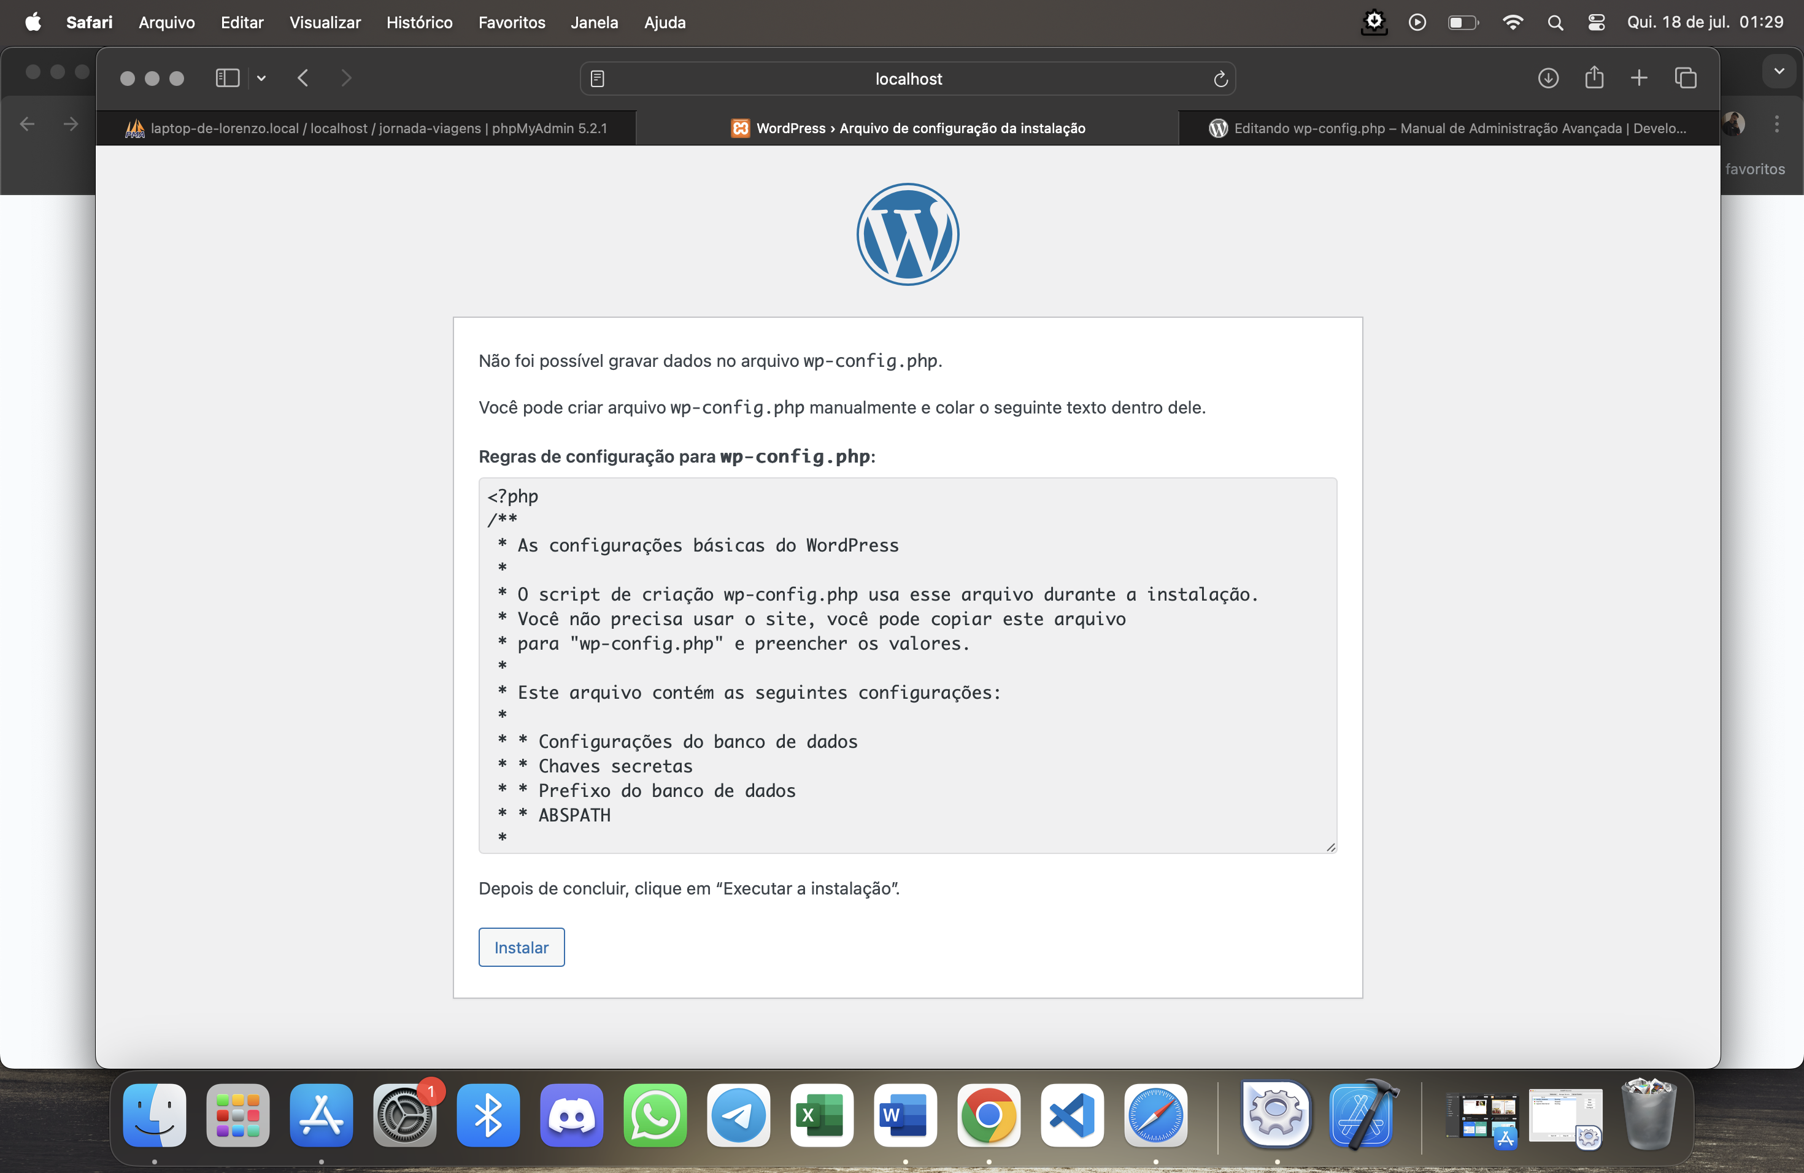The image size is (1804, 1173).
Task: Click the textarea resize handle corner
Action: pyautogui.click(x=1330, y=847)
